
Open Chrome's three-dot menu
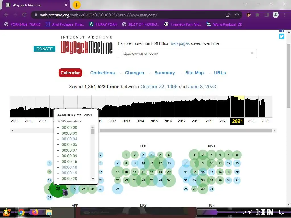click(285, 15)
